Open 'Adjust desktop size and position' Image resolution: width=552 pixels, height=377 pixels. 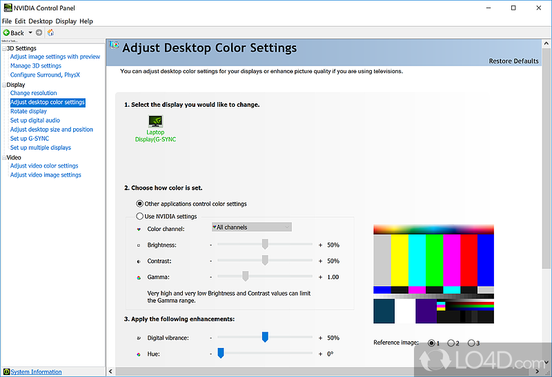click(51, 130)
